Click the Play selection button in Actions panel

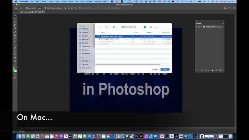(209, 70)
